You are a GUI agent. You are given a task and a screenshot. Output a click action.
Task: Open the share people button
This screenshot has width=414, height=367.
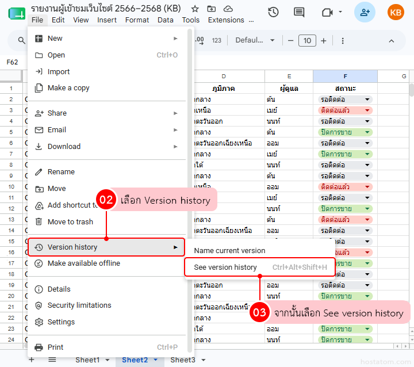(365, 12)
